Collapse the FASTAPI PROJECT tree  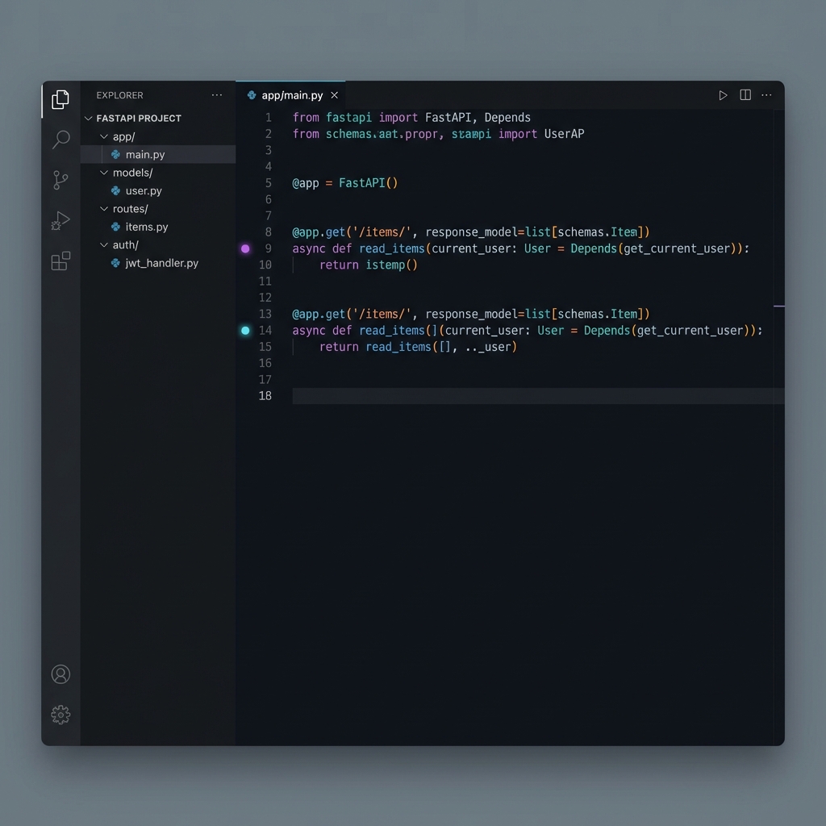[89, 118]
